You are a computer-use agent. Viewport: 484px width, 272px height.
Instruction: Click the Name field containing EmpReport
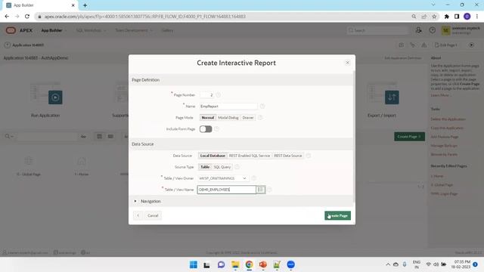pyautogui.click(x=228, y=106)
